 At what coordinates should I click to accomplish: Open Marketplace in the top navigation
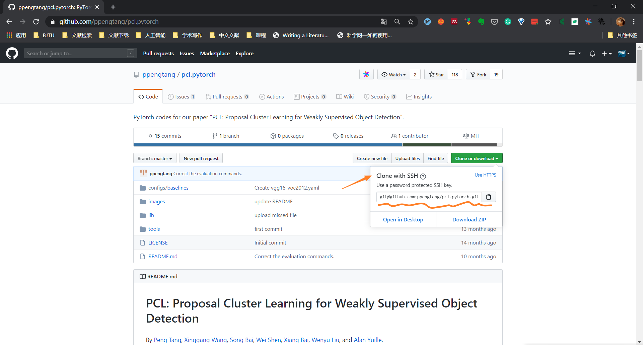[x=215, y=54]
